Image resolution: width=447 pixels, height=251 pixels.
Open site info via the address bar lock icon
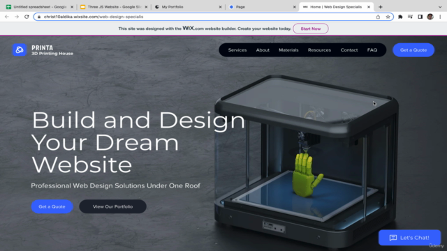click(39, 17)
